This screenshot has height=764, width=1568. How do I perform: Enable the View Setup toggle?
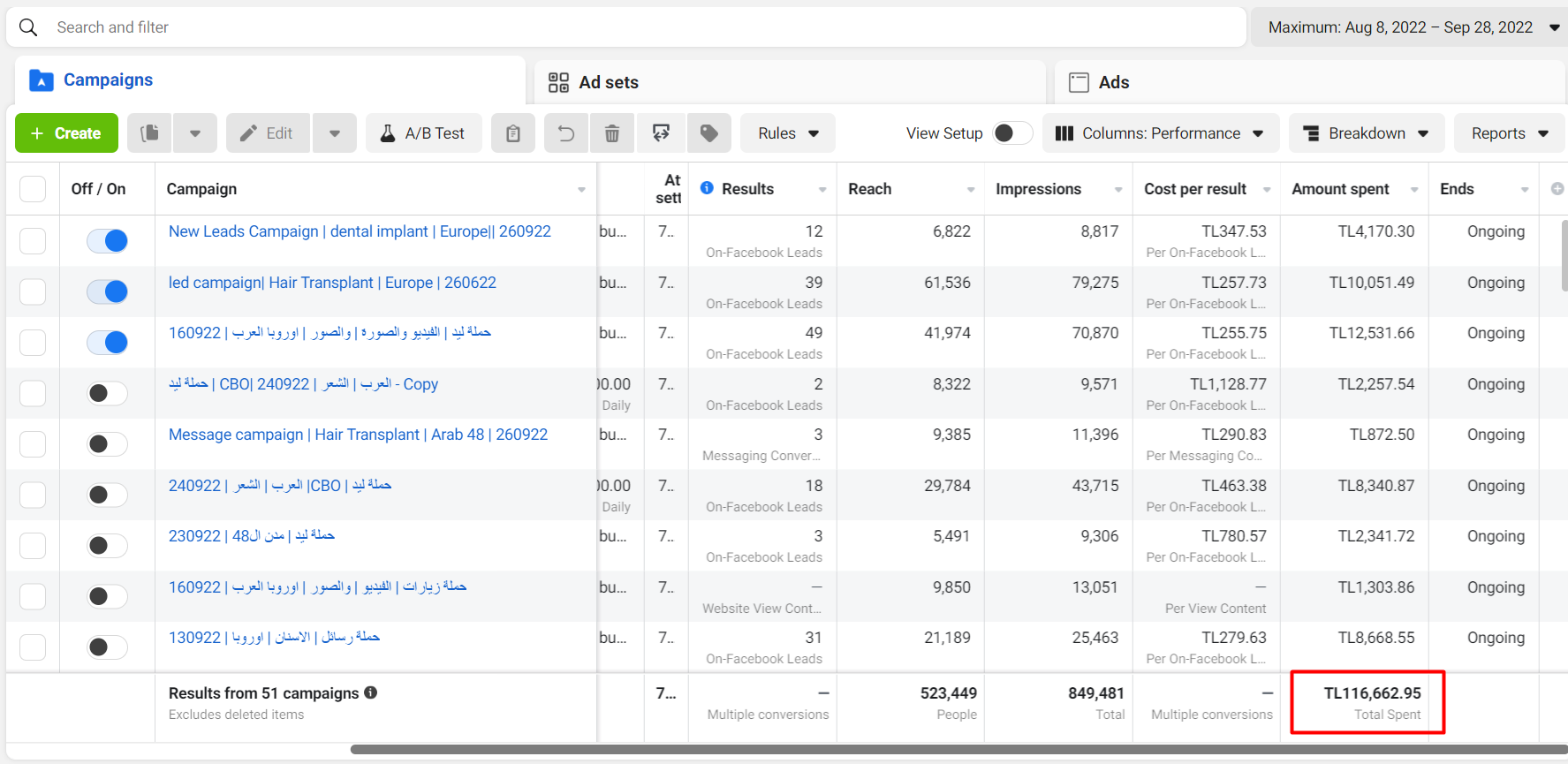[x=1011, y=133]
